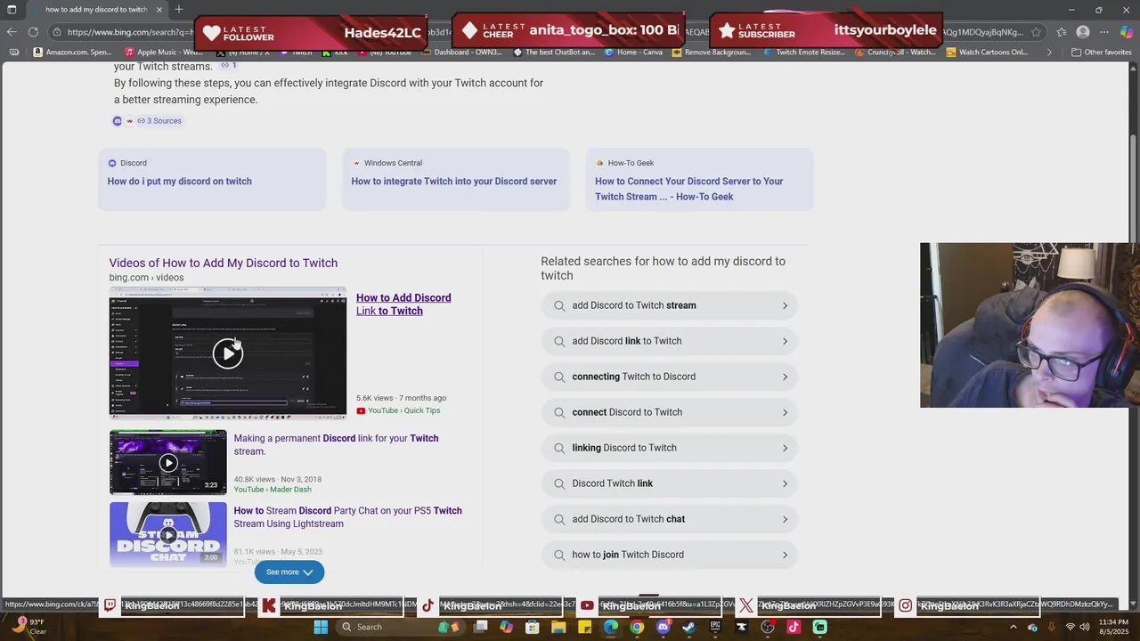Reload the Bing page with the refresh icon

(33, 32)
